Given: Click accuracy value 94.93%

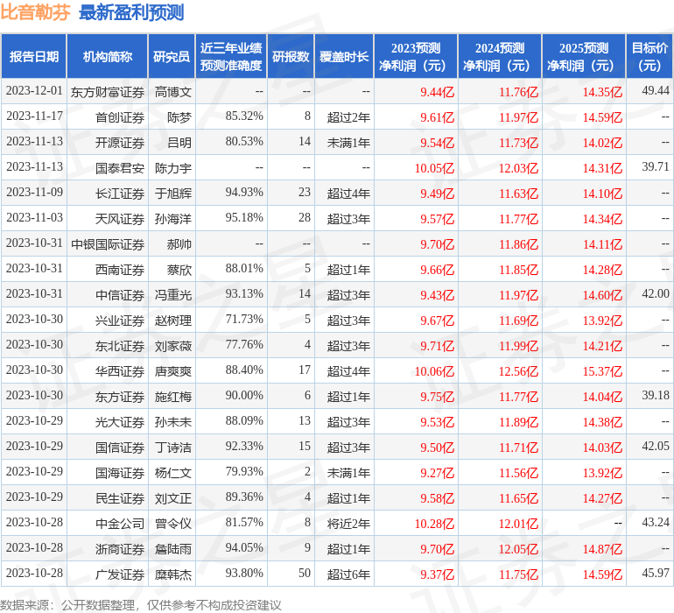Looking at the screenshot, I should 244,192.
